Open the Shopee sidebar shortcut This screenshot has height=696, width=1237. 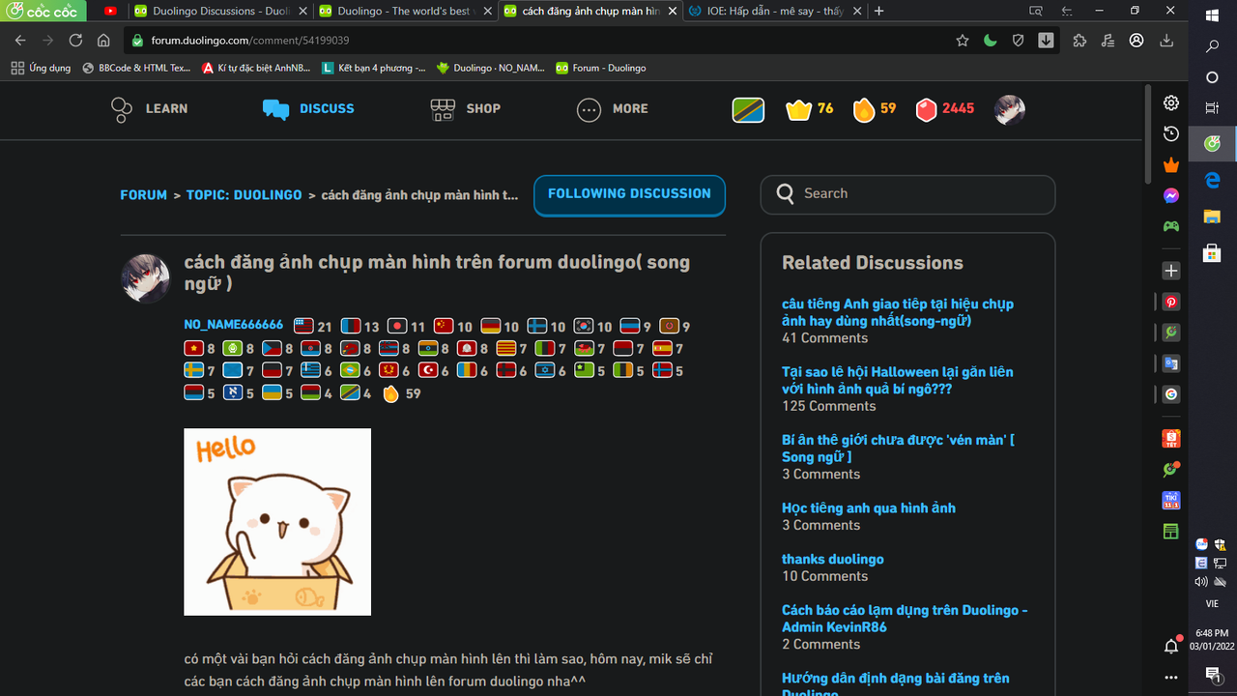point(1171,439)
